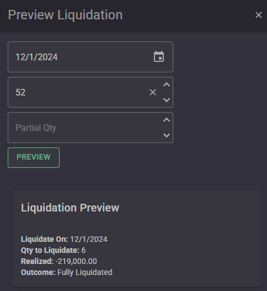Select the Preview Liquidation dialog title
Viewport: 267px width, 291px height.
pyautogui.click(x=65, y=15)
